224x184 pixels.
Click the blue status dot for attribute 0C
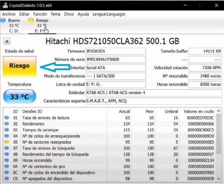(6, 173)
